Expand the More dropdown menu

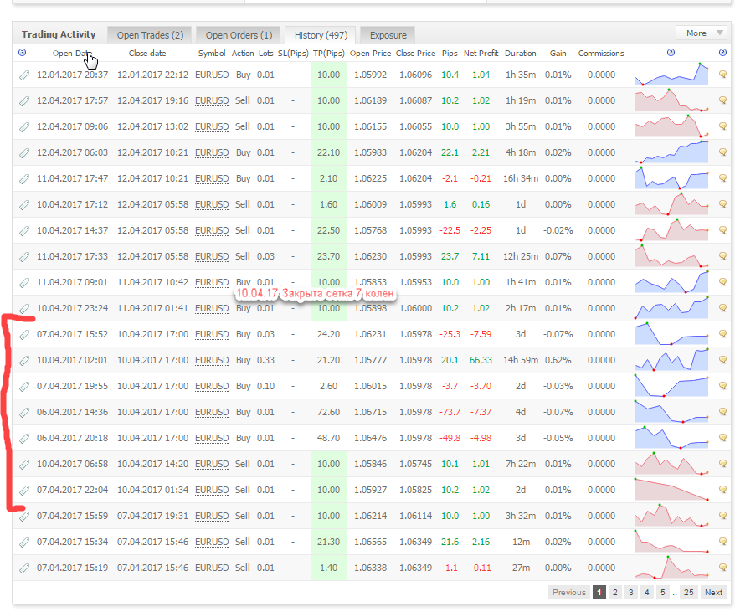tap(702, 33)
